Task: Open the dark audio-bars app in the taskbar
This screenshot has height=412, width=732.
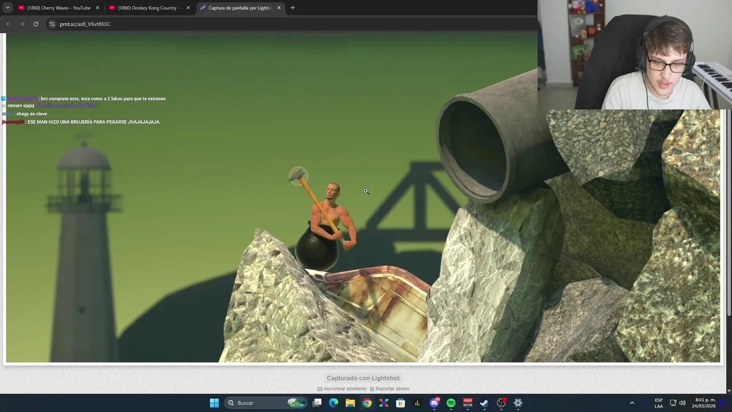Action: tap(417, 403)
